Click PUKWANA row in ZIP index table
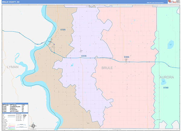 [15, 110]
